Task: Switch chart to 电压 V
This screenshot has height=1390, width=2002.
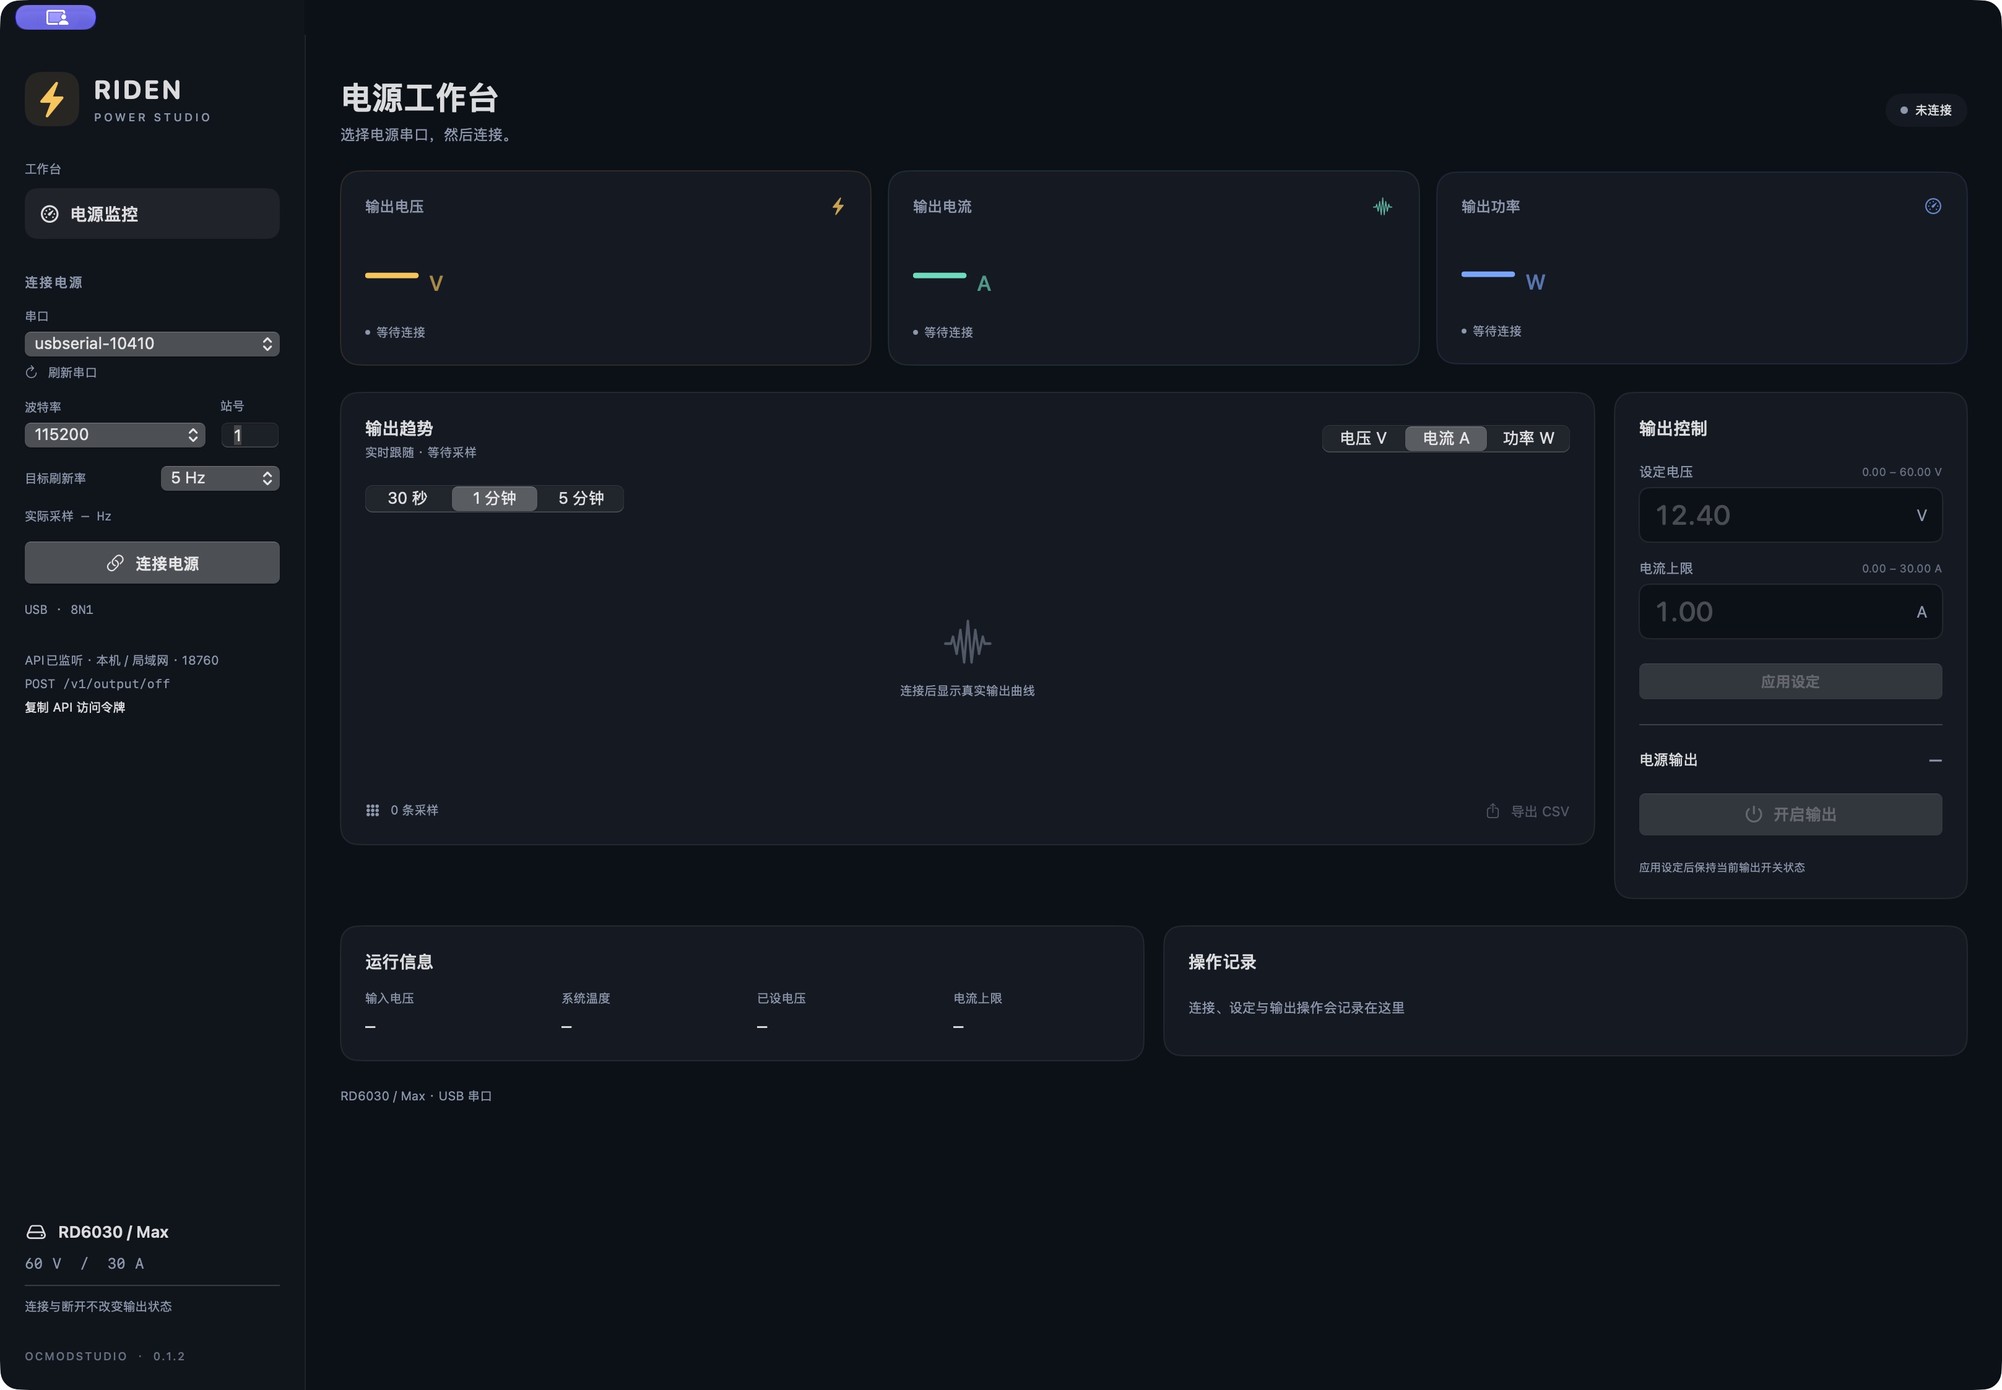Action: (1363, 438)
